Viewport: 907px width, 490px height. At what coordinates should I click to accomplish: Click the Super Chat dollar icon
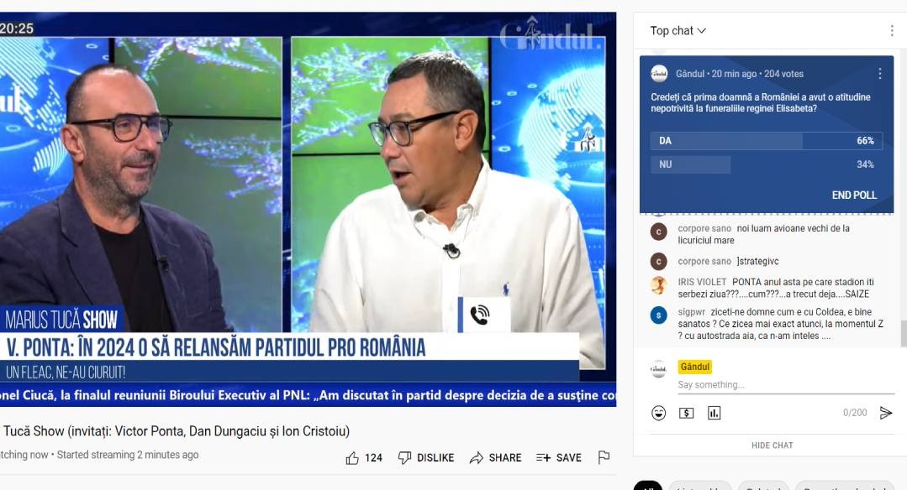(x=686, y=413)
